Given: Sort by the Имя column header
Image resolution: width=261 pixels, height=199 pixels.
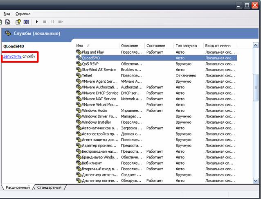Looking at the screenshot, I should (x=97, y=45).
